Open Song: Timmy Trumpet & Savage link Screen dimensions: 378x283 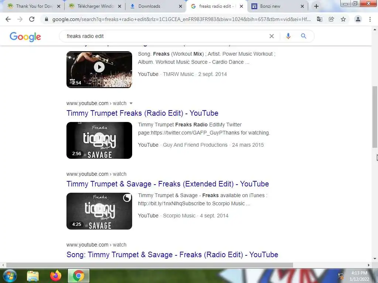pos(172,255)
